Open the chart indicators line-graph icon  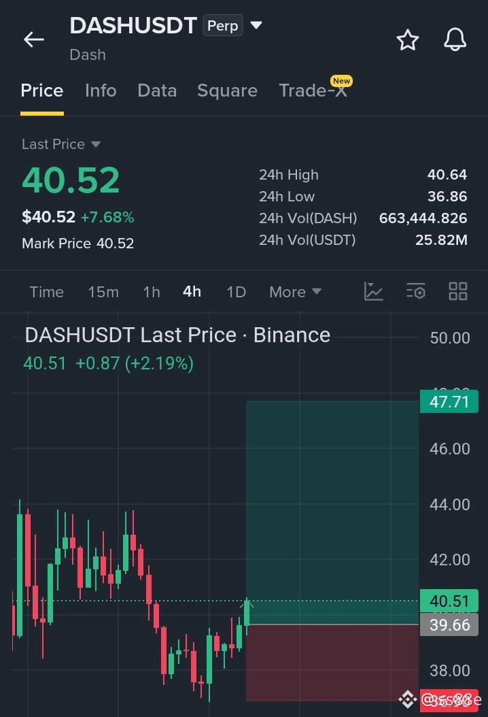(373, 291)
